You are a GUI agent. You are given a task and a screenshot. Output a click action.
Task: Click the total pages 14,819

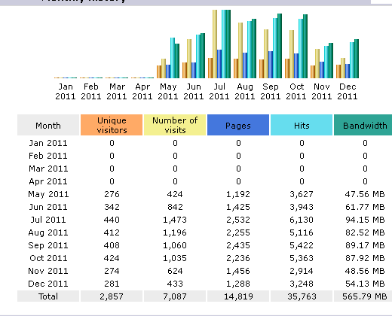238,296
